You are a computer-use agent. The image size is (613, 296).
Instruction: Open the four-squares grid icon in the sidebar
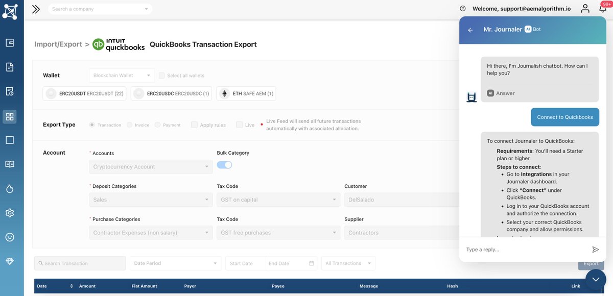10,116
